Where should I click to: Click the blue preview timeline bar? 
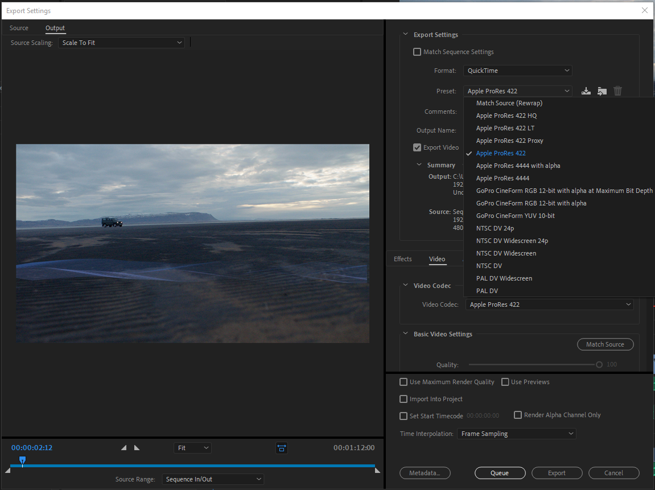192,466
